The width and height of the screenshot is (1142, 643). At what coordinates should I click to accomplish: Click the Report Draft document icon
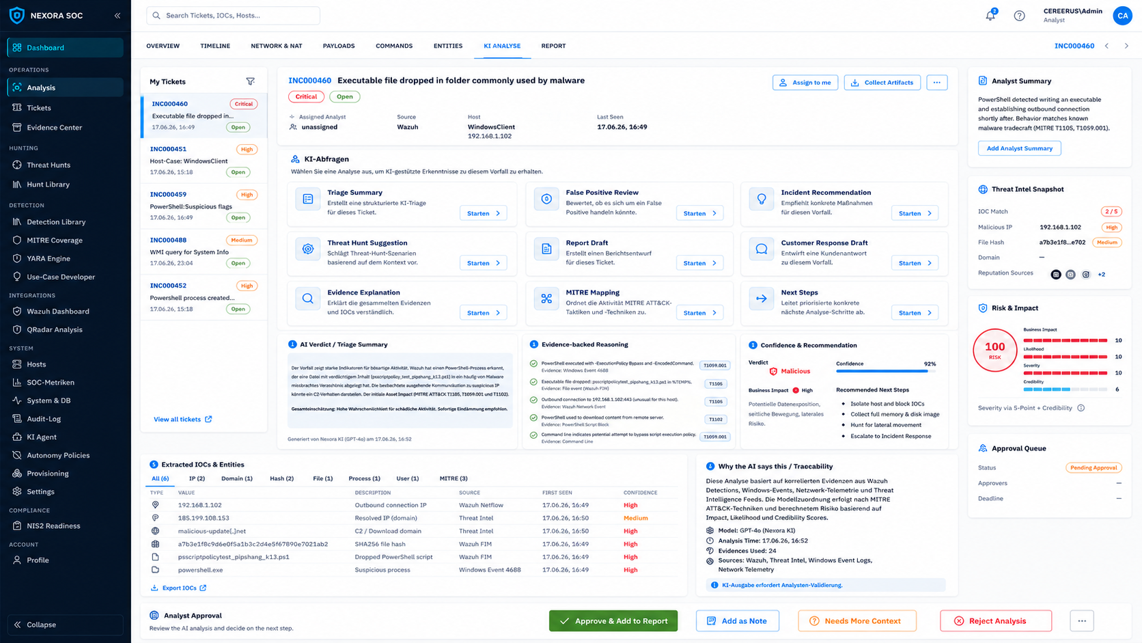click(546, 249)
